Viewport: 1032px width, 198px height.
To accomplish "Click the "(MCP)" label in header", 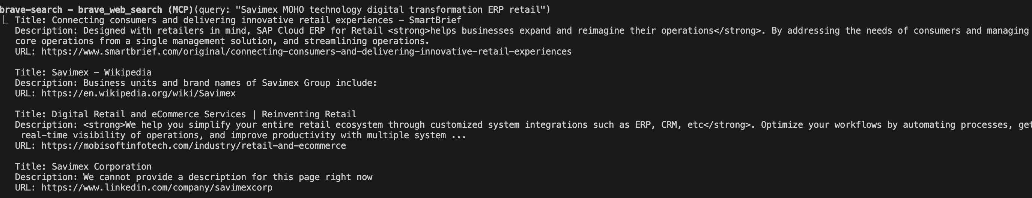I will [181, 10].
